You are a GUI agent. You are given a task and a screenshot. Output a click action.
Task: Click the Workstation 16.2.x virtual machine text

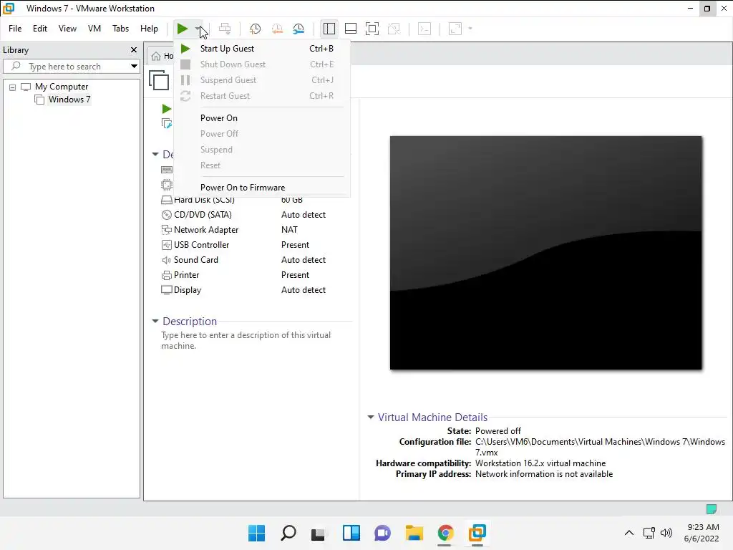point(540,463)
